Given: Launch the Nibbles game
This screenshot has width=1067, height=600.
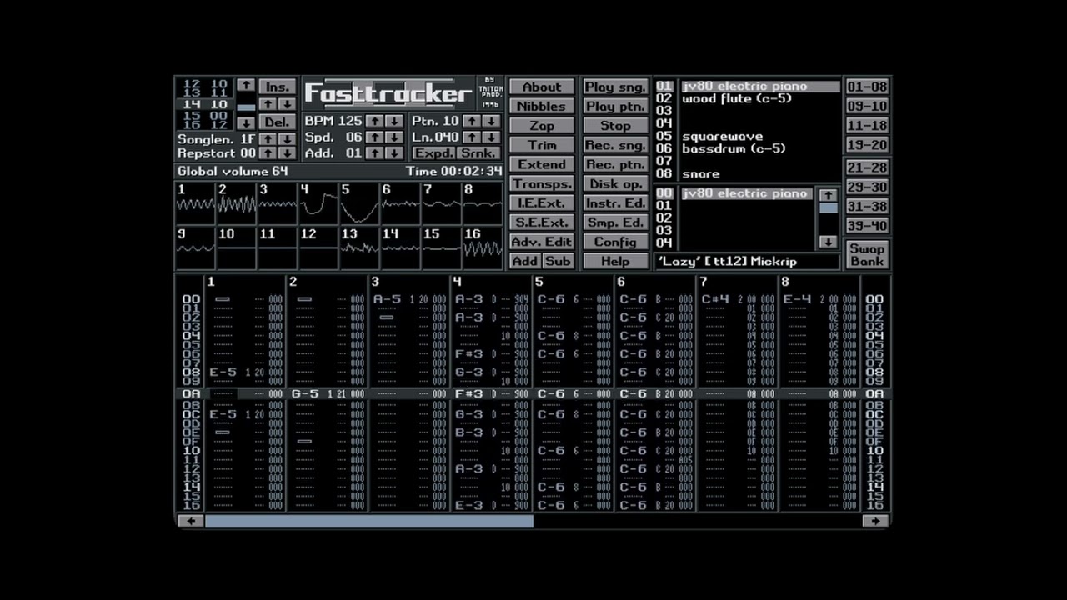Looking at the screenshot, I should click(542, 106).
